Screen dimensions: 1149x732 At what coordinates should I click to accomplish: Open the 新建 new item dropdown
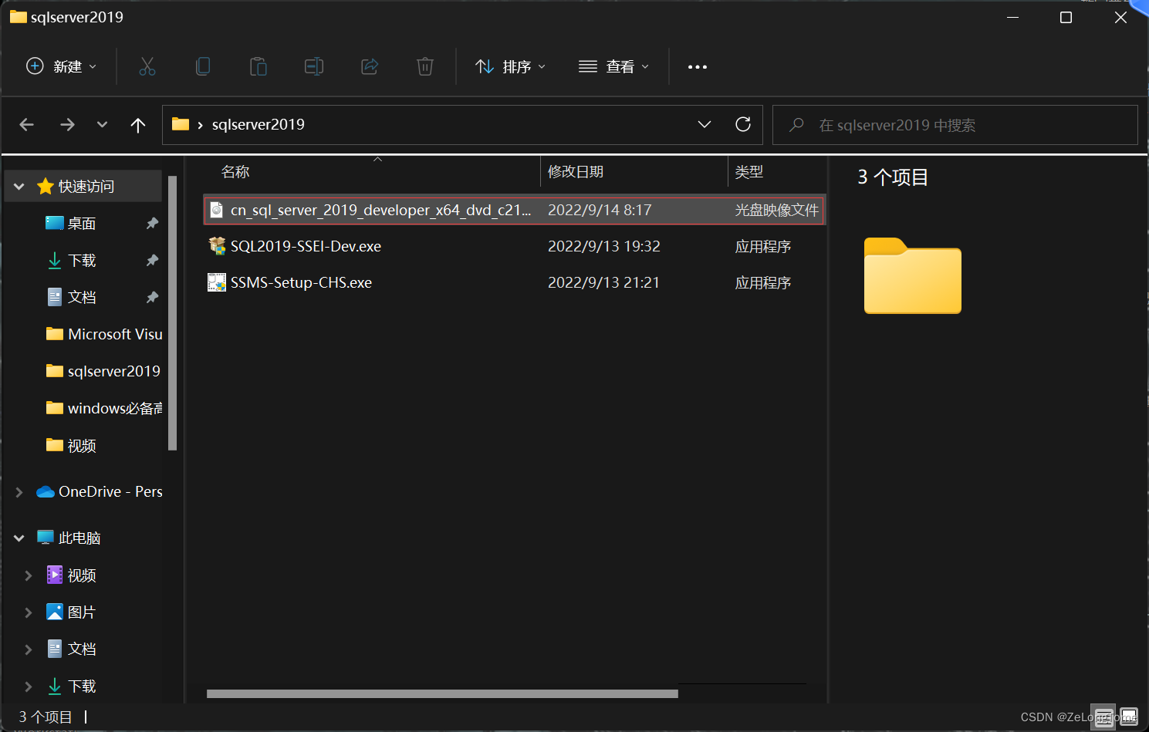click(62, 66)
